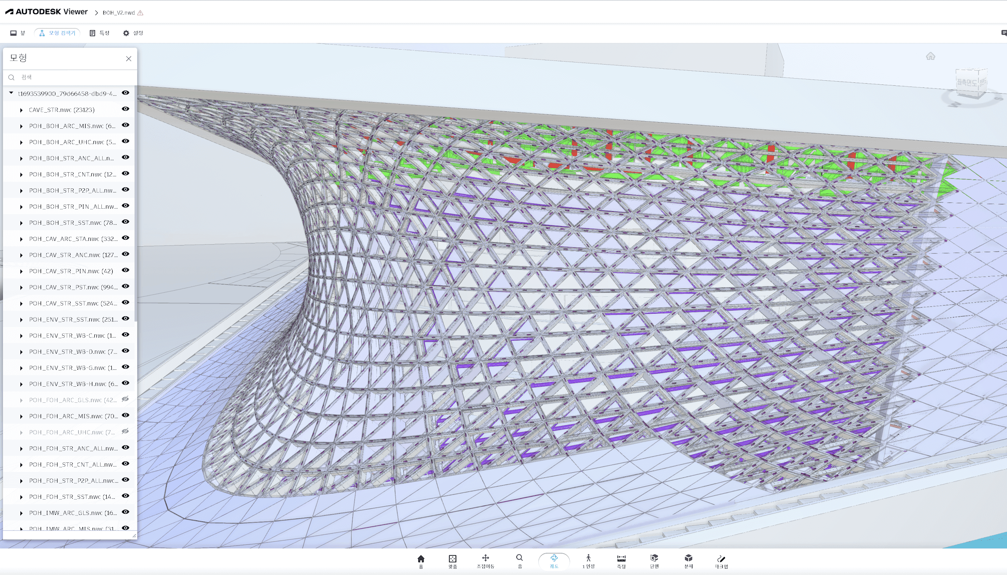1007x575 pixels.
Task: Switch to First Person (1인칭) walk mode
Action: tap(588, 561)
